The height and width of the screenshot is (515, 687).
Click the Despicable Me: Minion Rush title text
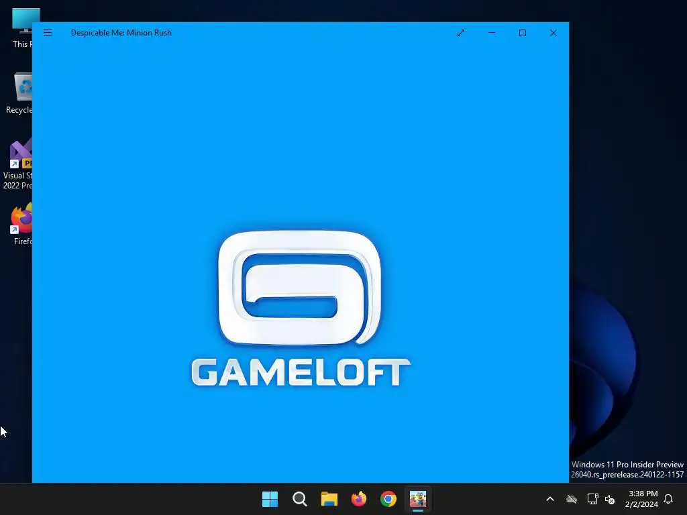[x=121, y=33]
